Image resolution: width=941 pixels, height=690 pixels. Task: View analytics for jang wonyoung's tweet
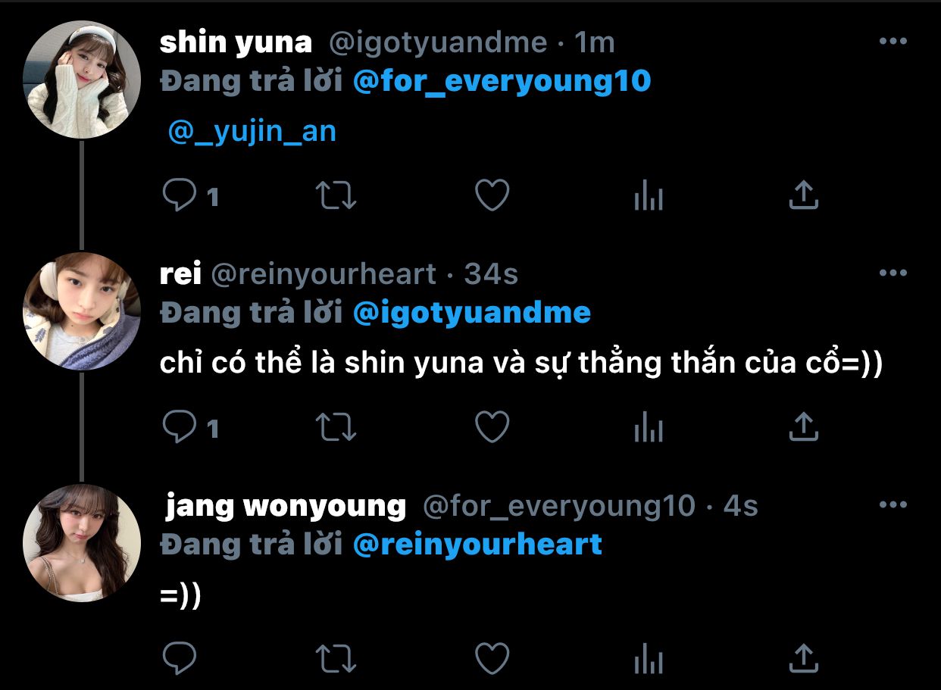(x=648, y=659)
